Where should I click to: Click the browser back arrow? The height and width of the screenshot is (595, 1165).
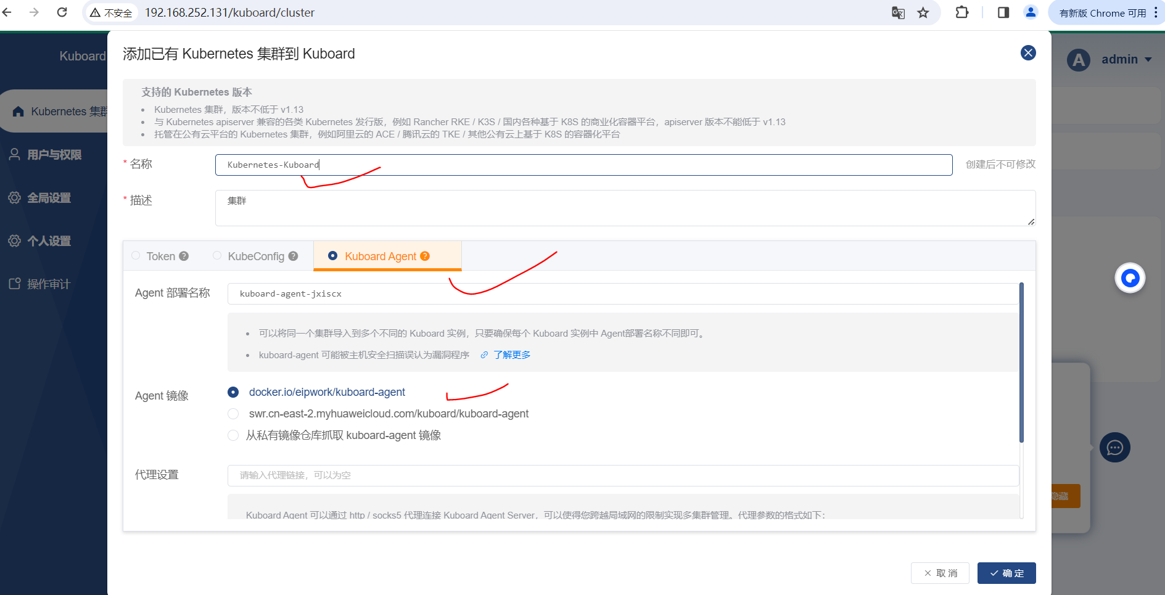pos(7,12)
